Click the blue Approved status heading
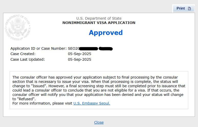 [106, 33]
